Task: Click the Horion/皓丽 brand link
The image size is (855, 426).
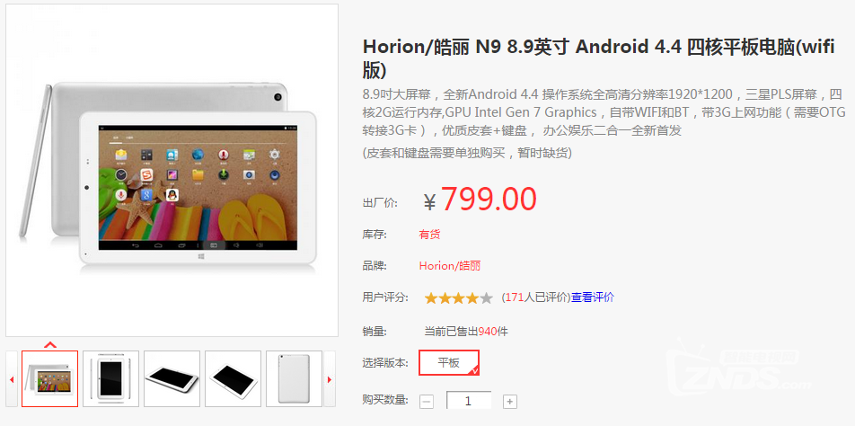Action: (x=449, y=266)
